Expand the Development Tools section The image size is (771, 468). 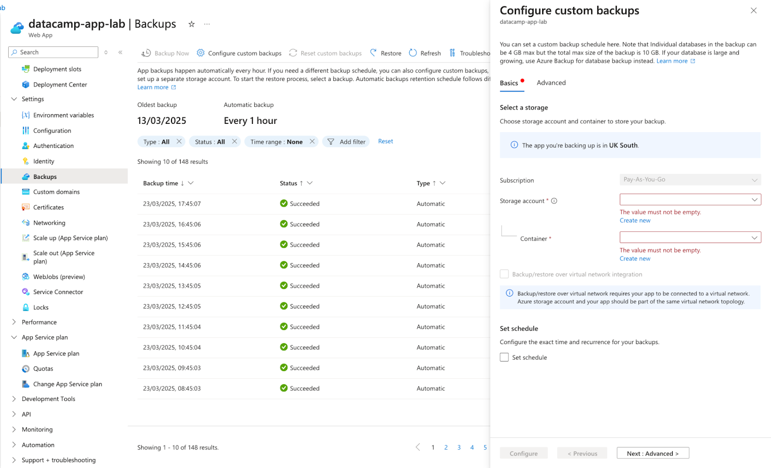[13, 399]
